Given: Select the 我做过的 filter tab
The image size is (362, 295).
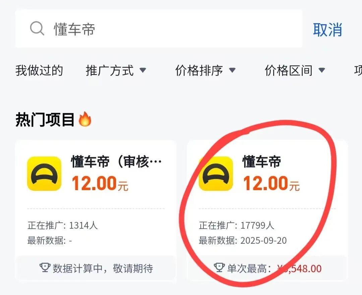Looking at the screenshot, I should [39, 71].
